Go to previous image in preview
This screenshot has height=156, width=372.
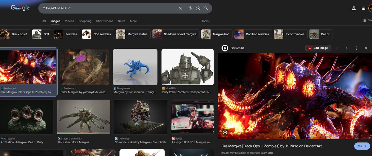[x=337, y=48]
